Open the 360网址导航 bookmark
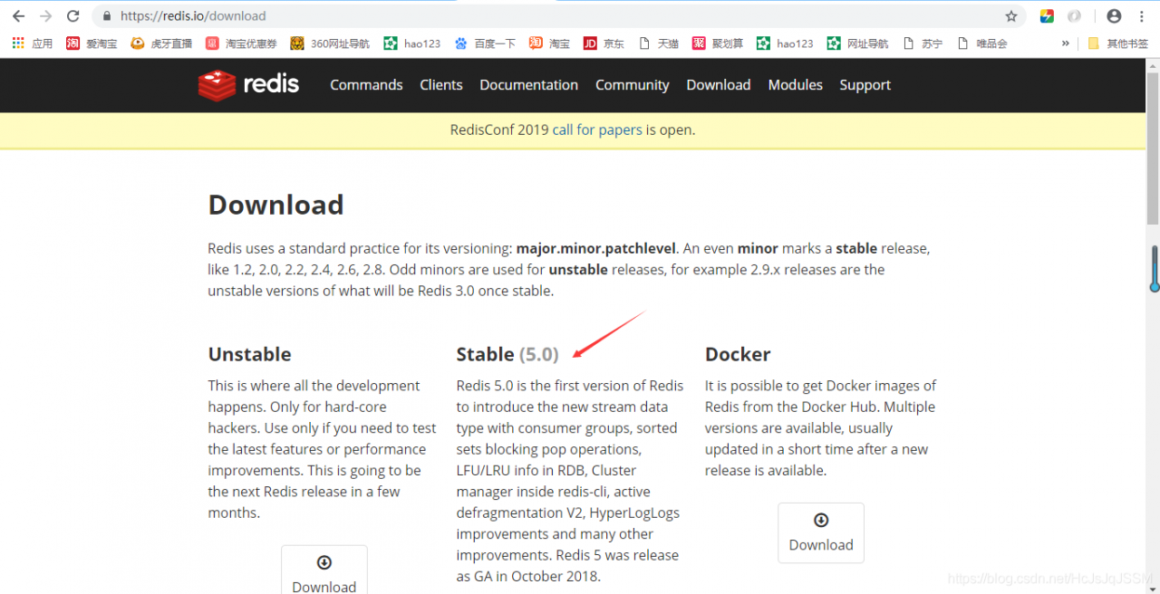Viewport: 1160px width, 594px height. point(330,43)
